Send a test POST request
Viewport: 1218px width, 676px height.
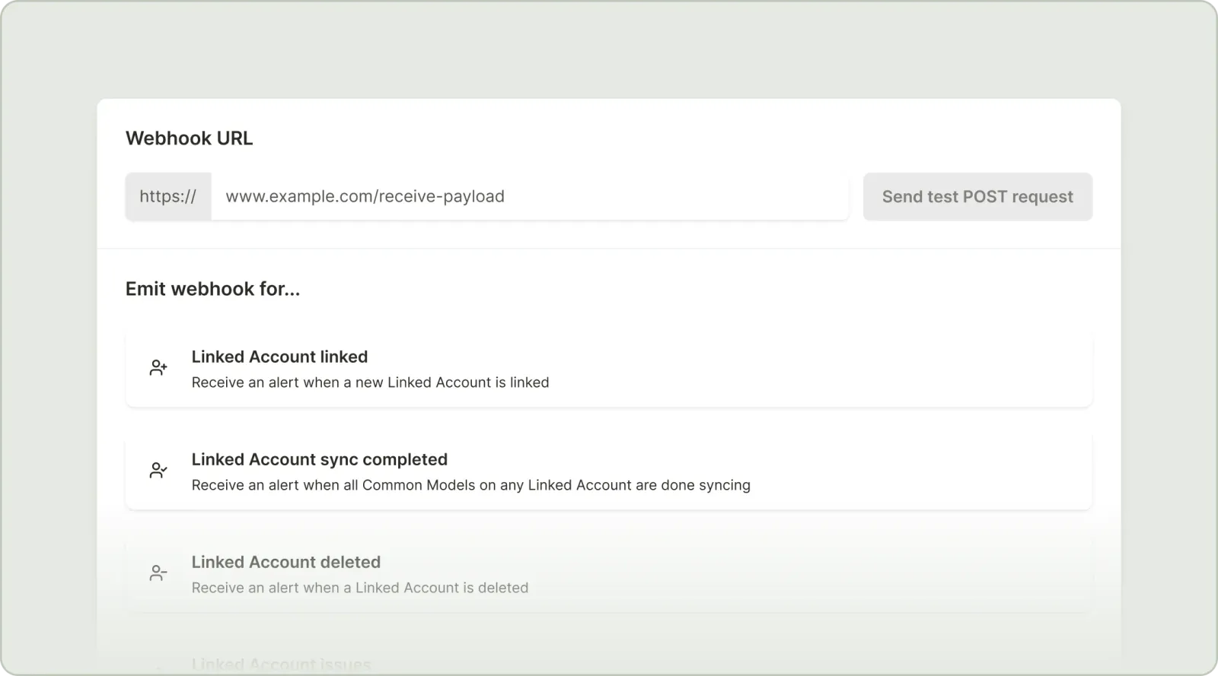pyautogui.click(x=977, y=197)
